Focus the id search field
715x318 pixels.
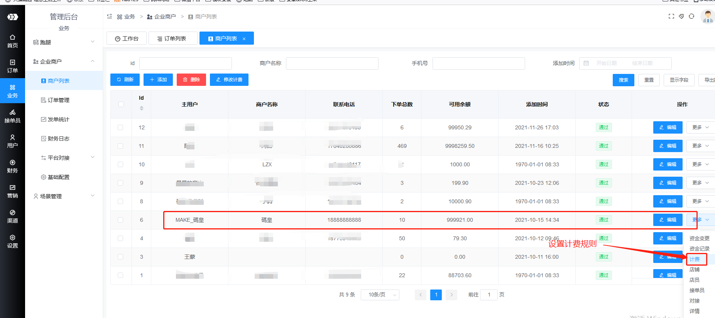[x=186, y=63]
